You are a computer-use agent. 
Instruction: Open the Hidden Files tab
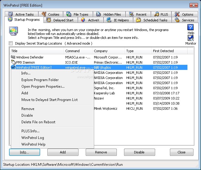tap(109, 14)
